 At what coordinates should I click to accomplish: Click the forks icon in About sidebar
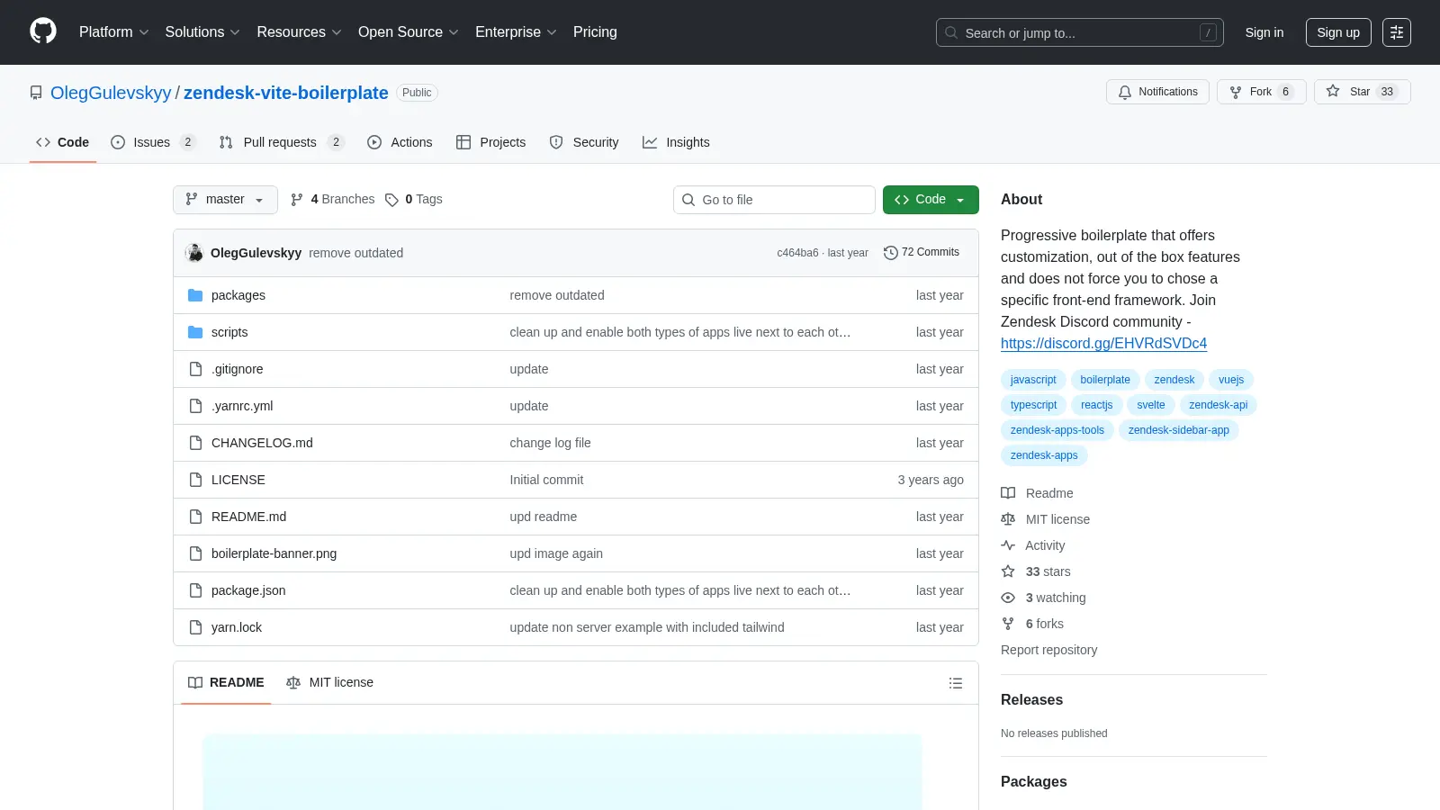[x=1008, y=624]
